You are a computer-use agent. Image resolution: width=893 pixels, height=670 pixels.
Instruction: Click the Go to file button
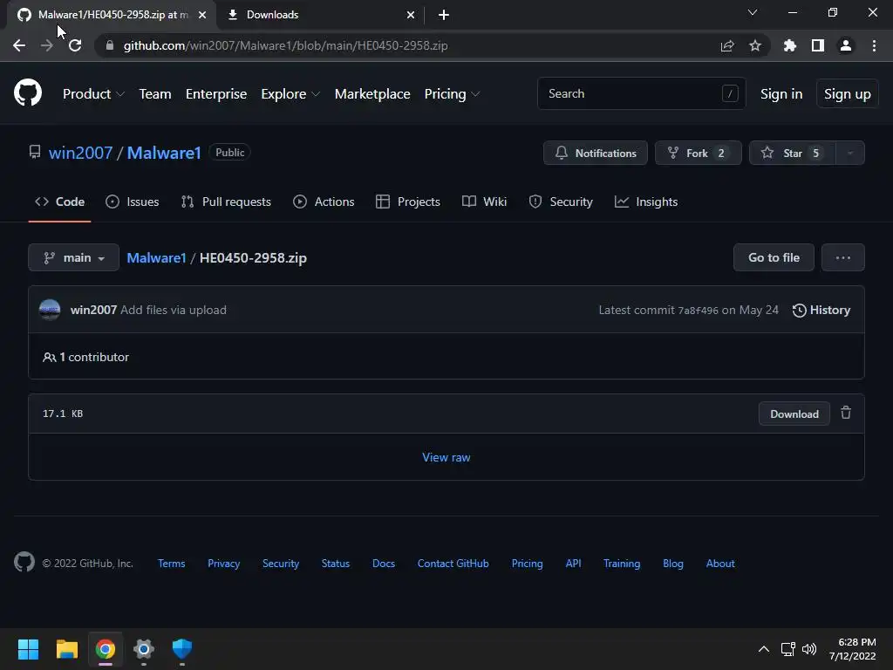tap(774, 257)
